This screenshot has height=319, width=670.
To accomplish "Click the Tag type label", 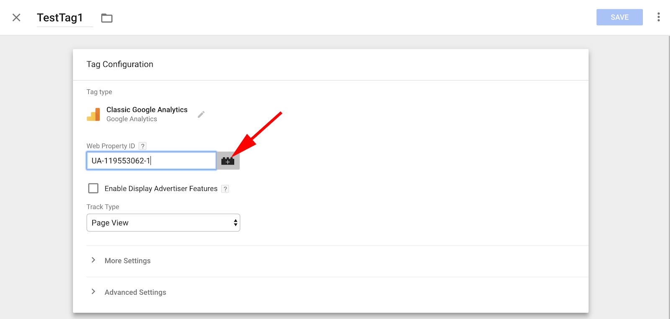I will (99, 92).
